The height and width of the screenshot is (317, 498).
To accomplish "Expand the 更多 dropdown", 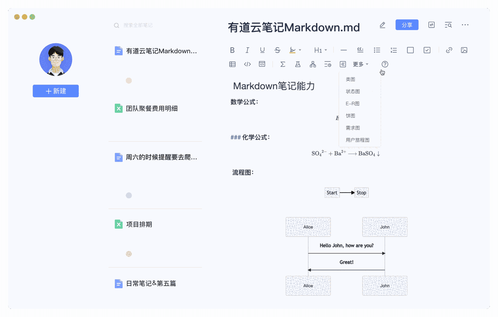I will point(361,64).
